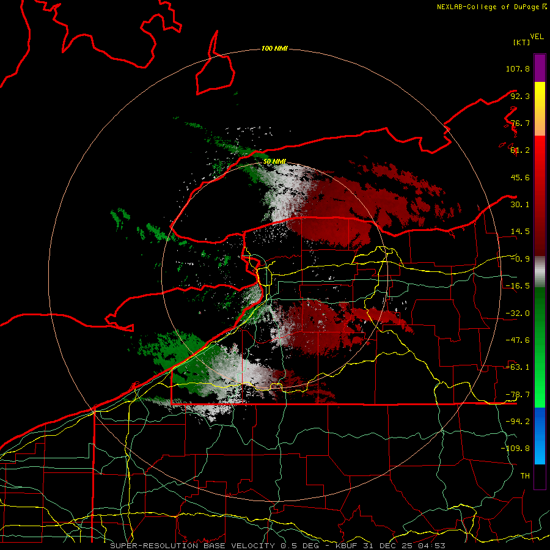Click the 76.7 velocity scale value
The image size is (550, 550).
coord(520,123)
